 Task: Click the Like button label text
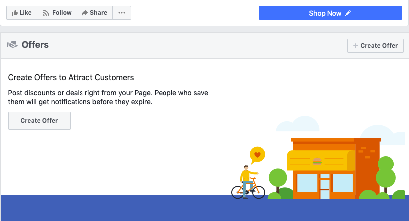pos(26,13)
